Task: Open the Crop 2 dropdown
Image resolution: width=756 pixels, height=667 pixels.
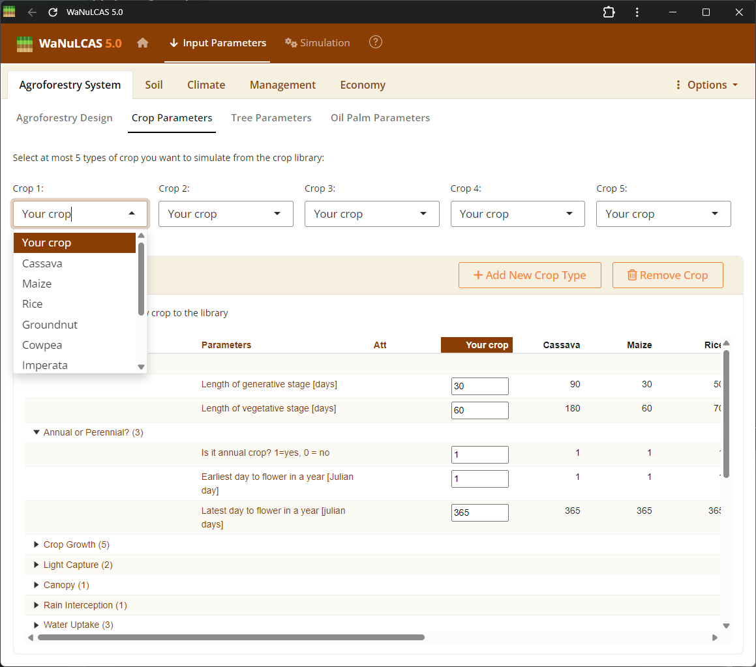Action: (226, 214)
